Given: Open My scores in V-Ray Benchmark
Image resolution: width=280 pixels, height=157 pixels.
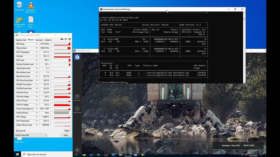Looking at the screenshot, I should tap(77, 109).
